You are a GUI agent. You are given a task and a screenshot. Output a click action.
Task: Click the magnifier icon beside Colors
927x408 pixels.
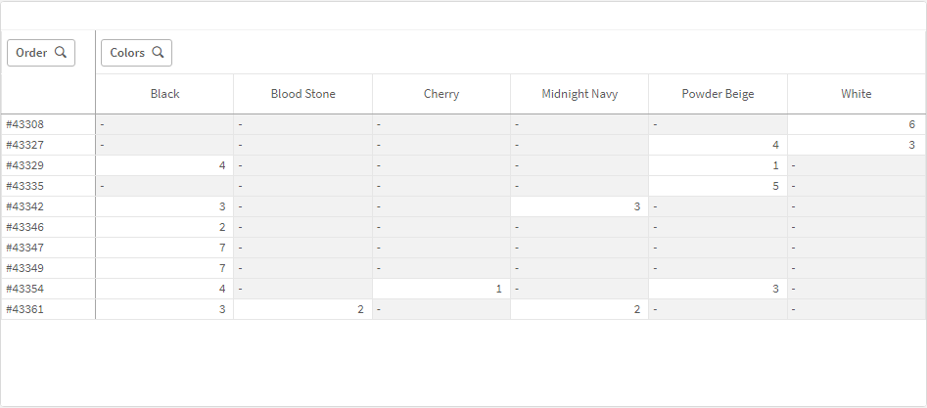(x=158, y=53)
